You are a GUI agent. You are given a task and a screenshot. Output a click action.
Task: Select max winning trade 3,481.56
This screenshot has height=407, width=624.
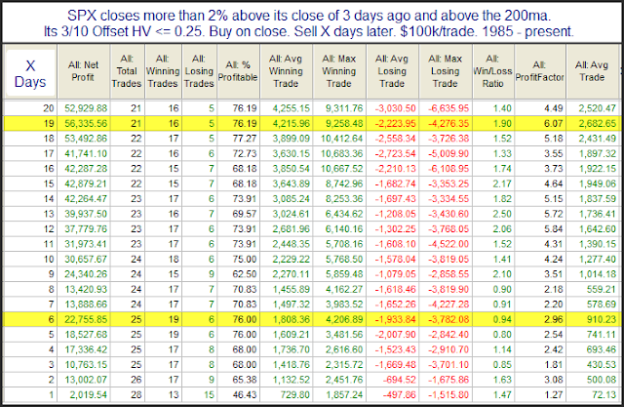(344, 335)
